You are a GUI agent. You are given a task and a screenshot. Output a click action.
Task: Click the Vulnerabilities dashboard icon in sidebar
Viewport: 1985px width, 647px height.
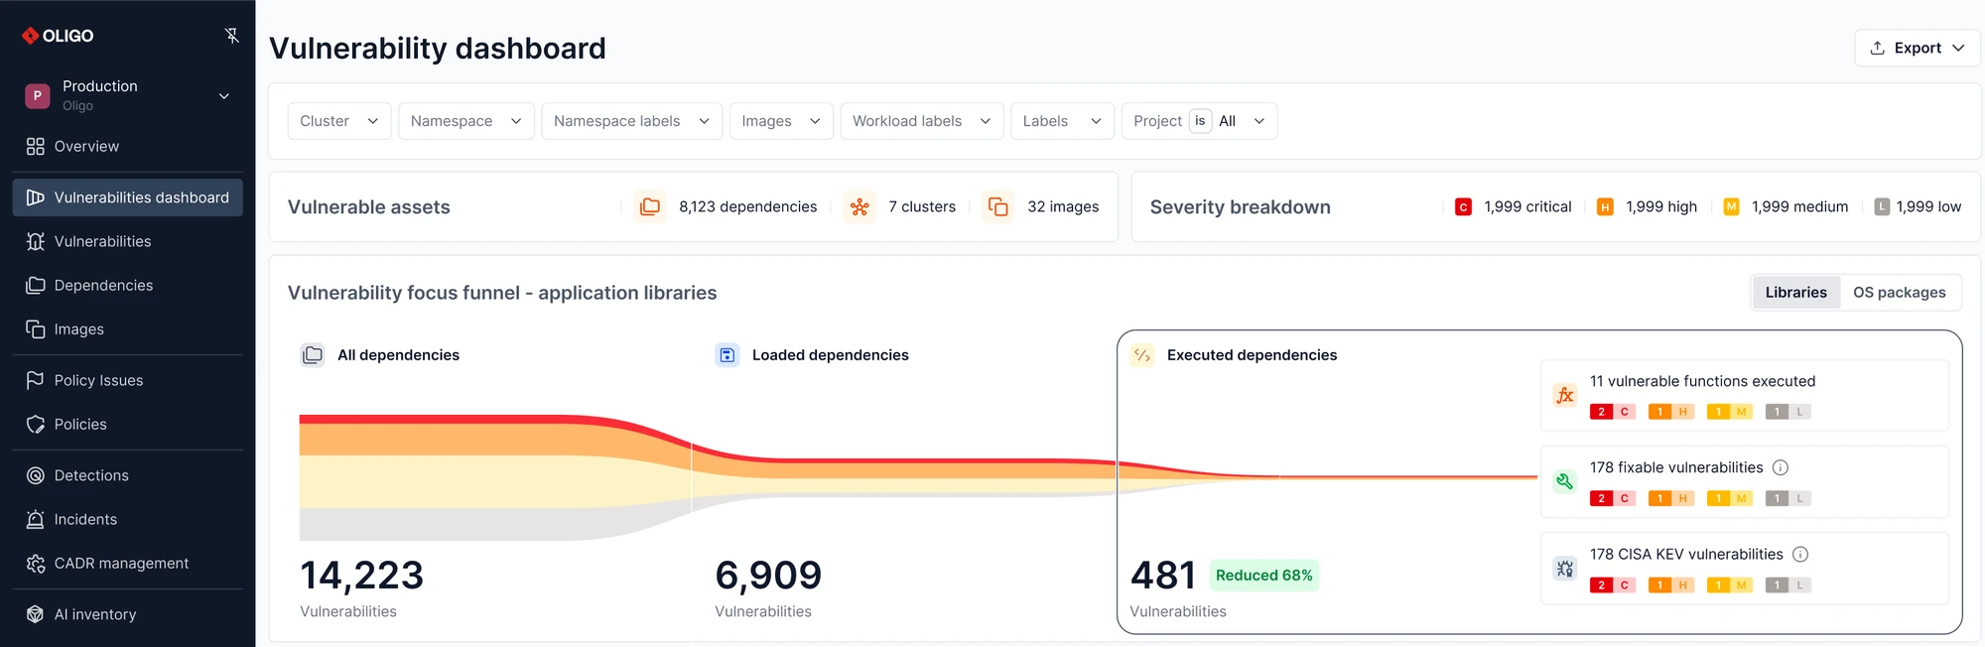pyautogui.click(x=36, y=197)
